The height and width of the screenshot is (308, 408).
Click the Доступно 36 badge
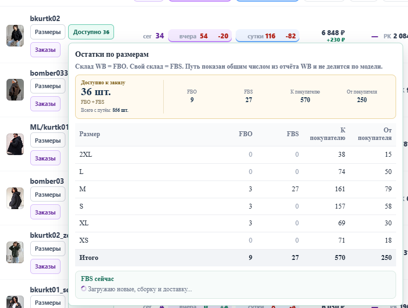pos(91,32)
